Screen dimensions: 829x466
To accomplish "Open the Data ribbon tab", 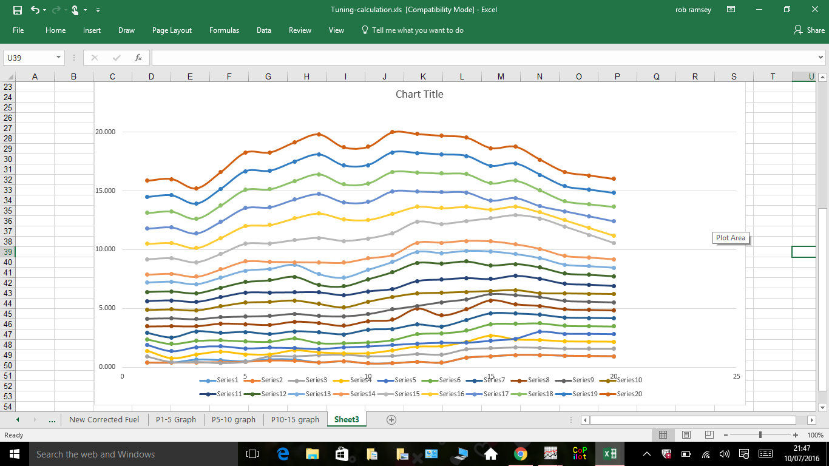I will [x=264, y=30].
